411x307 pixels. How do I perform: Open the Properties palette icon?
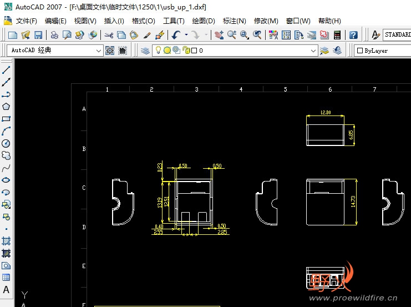tap(273, 34)
